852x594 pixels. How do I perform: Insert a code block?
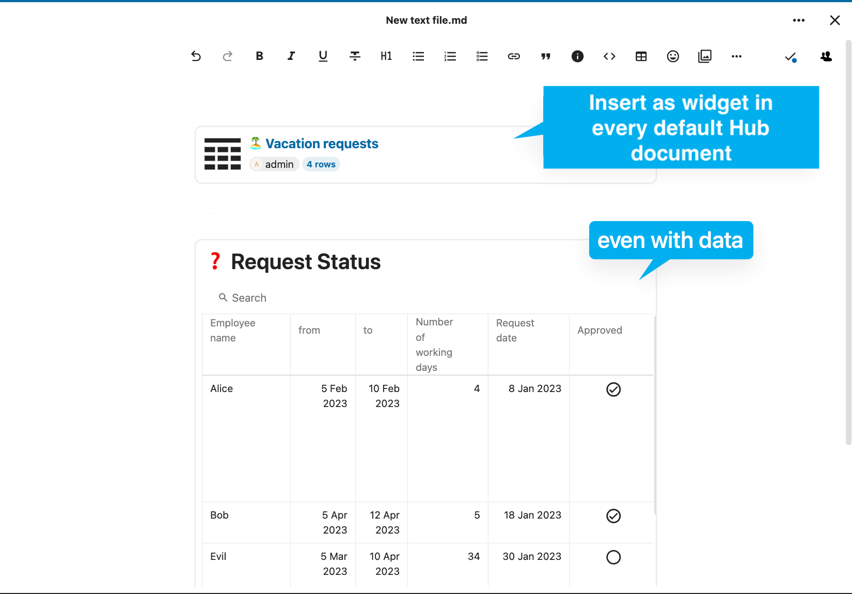coord(609,56)
